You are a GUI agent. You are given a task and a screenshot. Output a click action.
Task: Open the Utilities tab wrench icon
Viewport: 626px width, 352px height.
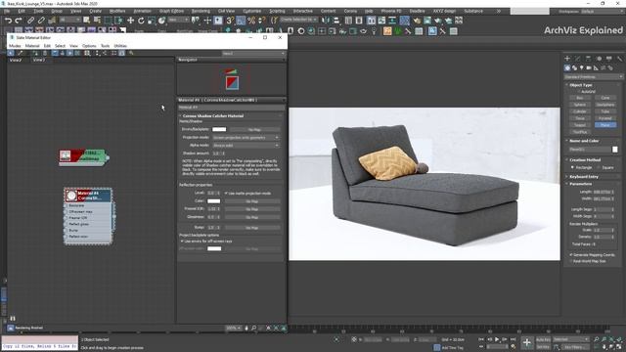click(x=619, y=59)
